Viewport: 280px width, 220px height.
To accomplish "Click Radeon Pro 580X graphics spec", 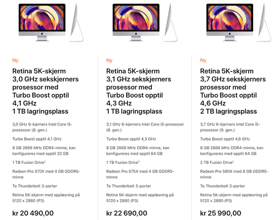I will pyautogui.click(x=234, y=174).
